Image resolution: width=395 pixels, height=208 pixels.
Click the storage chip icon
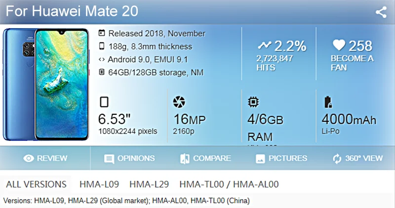tap(102, 72)
